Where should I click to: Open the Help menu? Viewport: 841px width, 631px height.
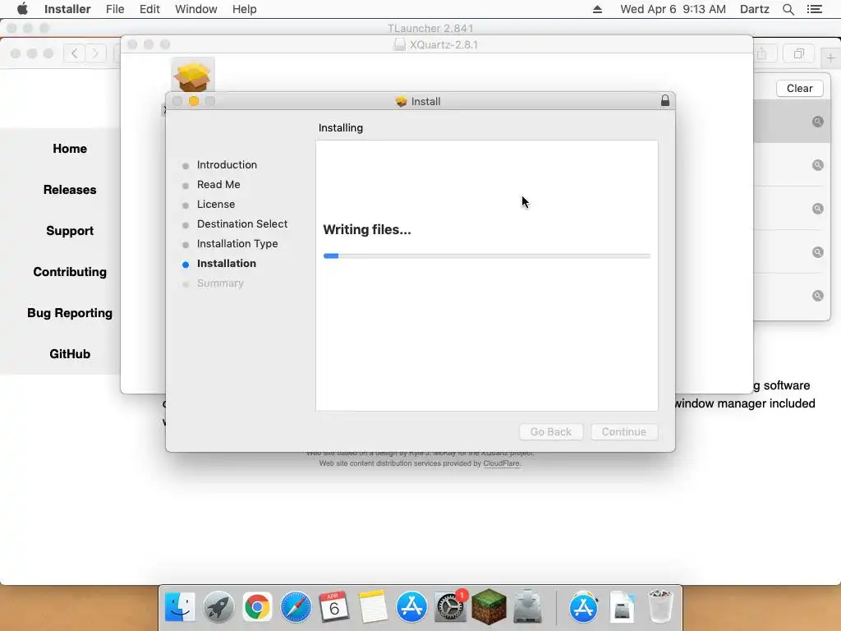pos(244,9)
